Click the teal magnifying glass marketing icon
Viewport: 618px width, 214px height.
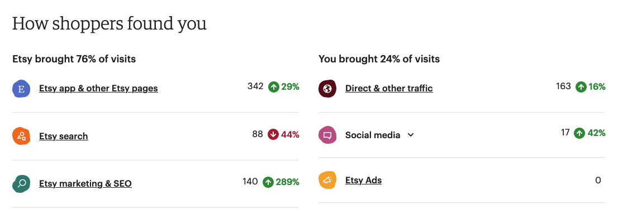(x=21, y=184)
